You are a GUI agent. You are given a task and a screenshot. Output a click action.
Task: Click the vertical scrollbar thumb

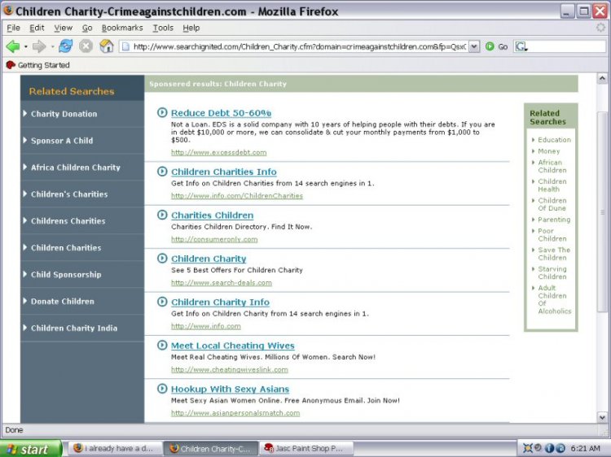[602, 212]
